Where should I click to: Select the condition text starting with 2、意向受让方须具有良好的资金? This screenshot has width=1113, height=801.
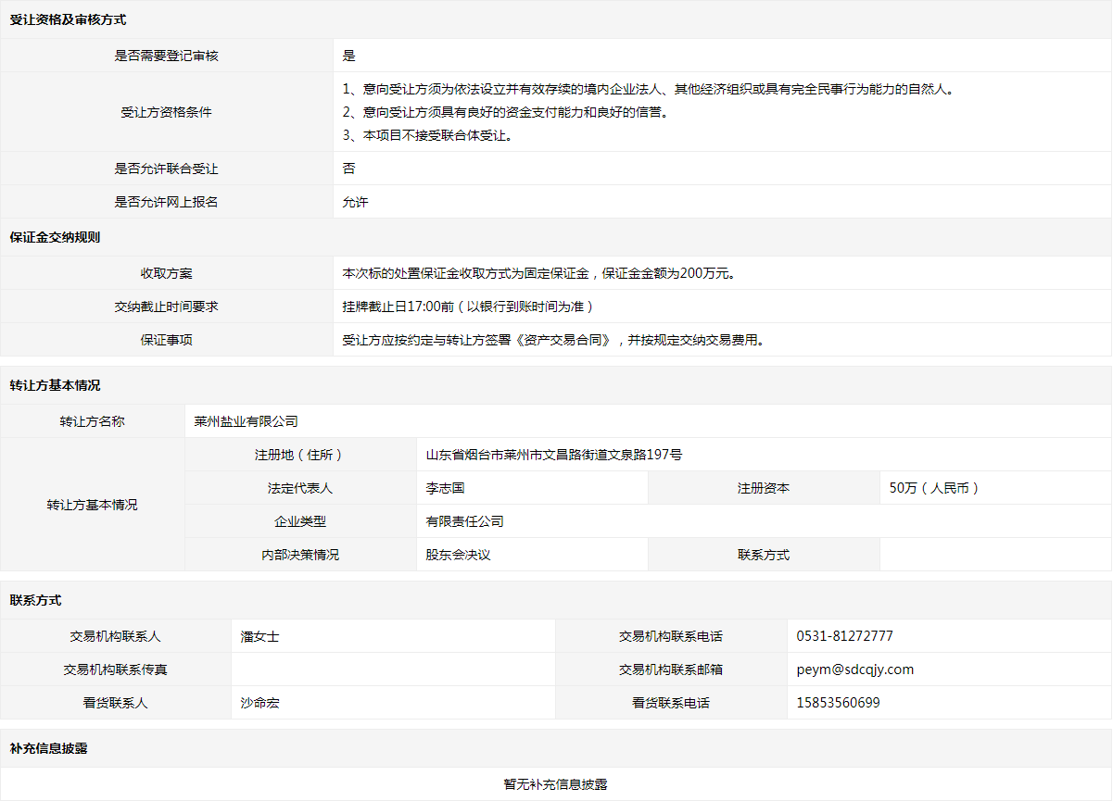[505, 112]
